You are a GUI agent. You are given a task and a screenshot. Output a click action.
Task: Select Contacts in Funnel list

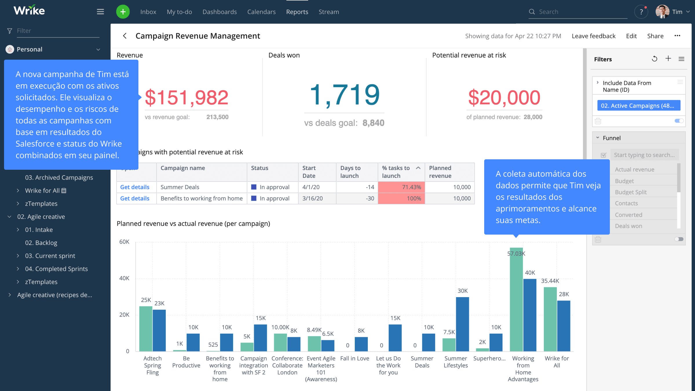pos(626,203)
